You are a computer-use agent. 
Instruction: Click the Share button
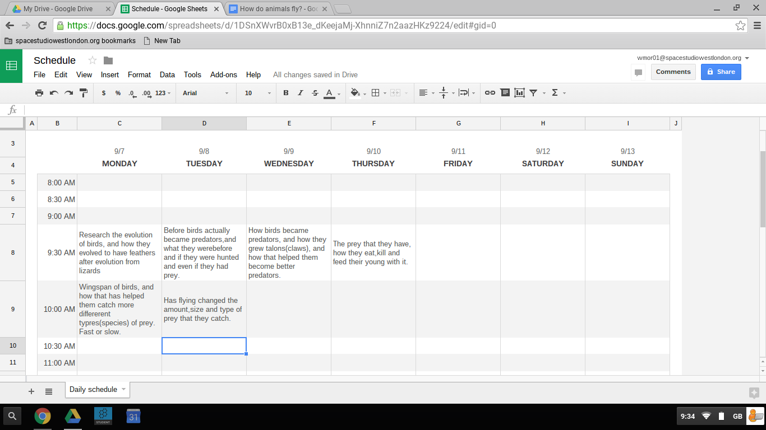pos(721,72)
